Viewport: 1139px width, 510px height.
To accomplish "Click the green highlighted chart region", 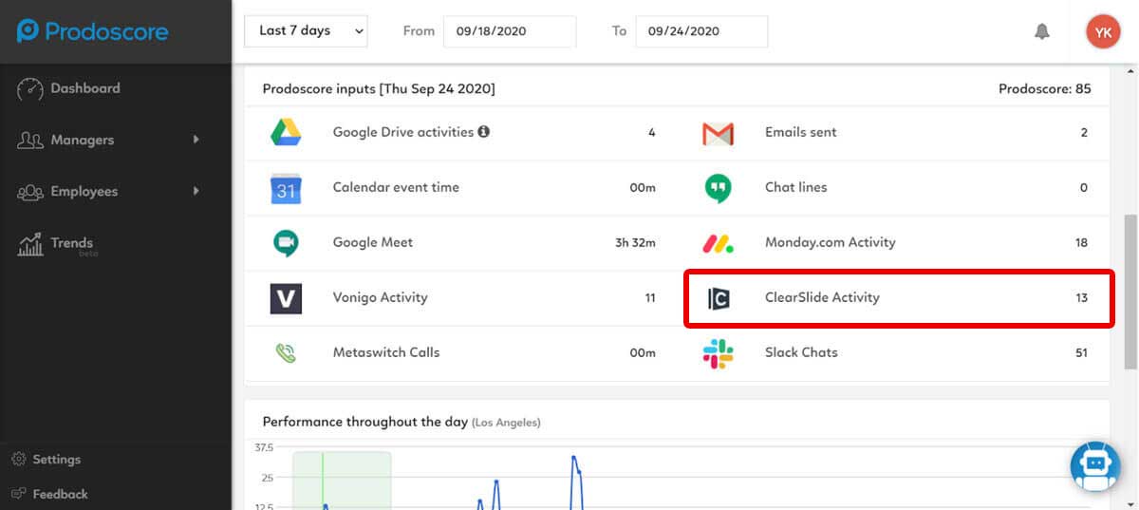I will [x=342, y=481].
